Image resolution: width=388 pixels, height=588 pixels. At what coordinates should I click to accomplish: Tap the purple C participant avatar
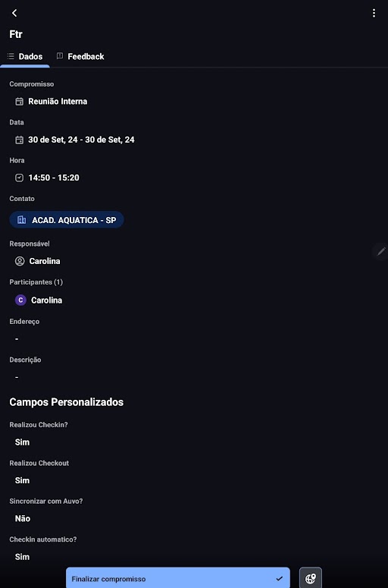(20, 300)
